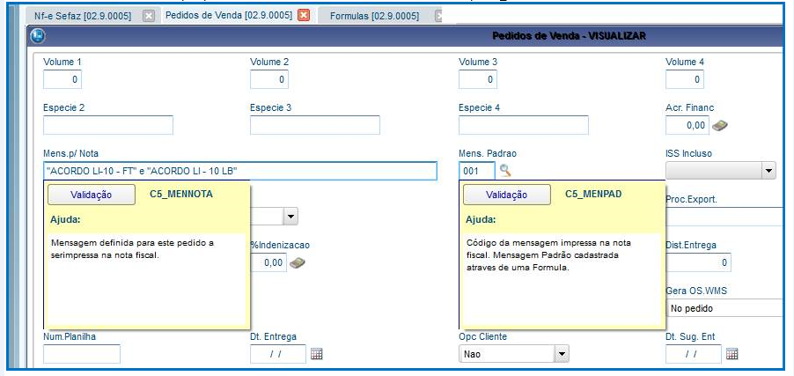Open calendar picker for Dt. Entrega

(x=317, y=354)
